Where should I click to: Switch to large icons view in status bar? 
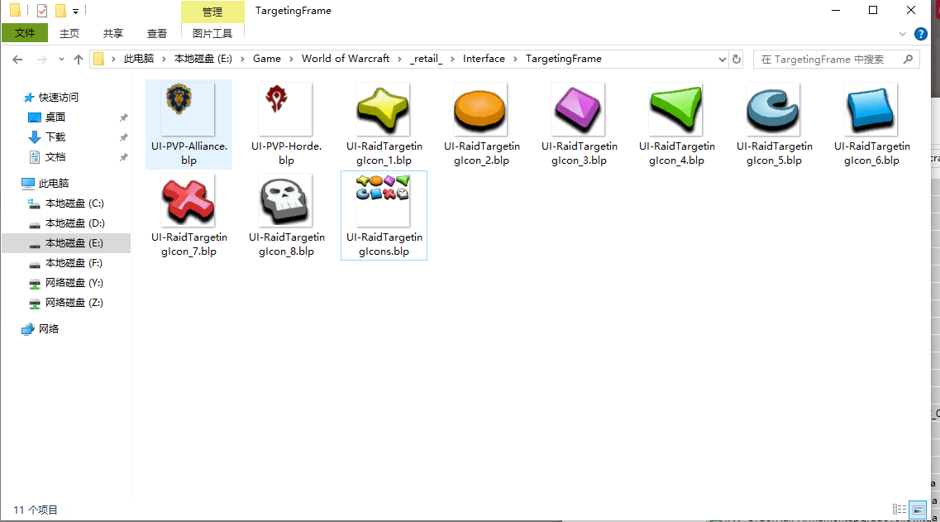(x=918, y=510)
